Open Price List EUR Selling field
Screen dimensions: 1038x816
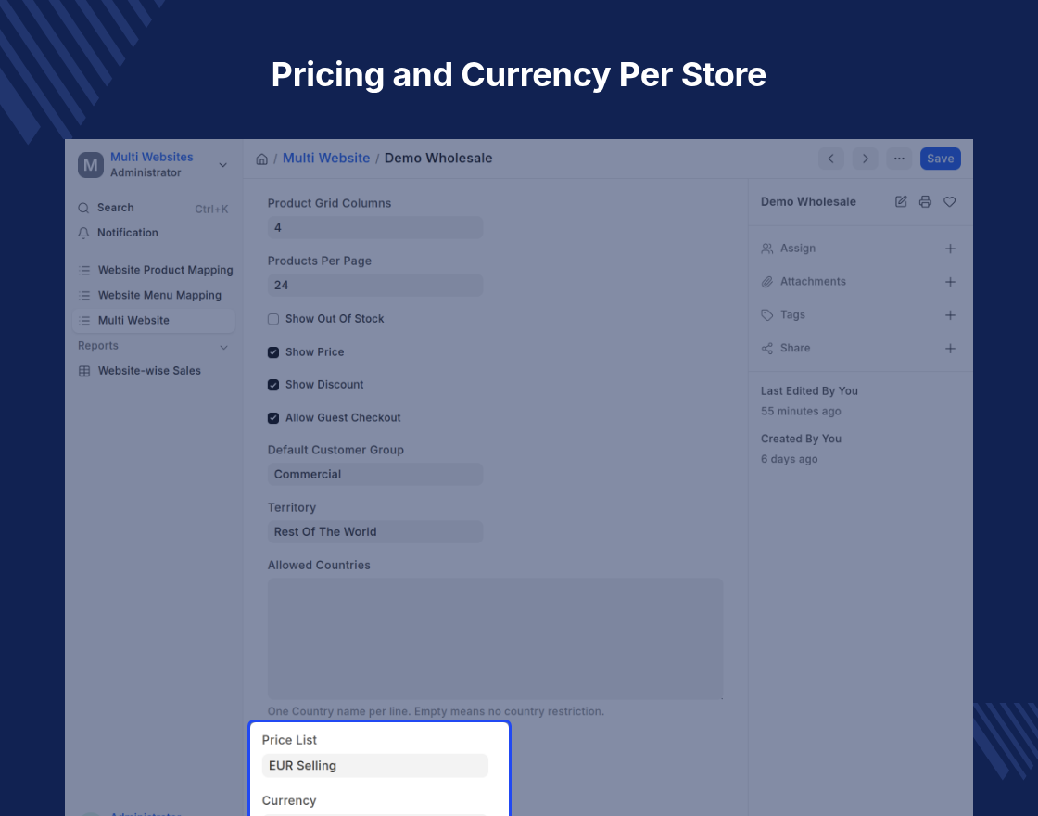click(x=375, y=766)
